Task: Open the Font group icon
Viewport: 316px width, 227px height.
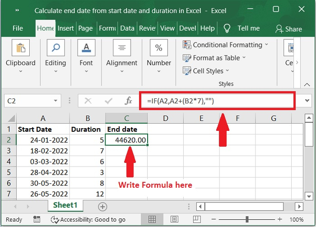Action: (86, 48)
